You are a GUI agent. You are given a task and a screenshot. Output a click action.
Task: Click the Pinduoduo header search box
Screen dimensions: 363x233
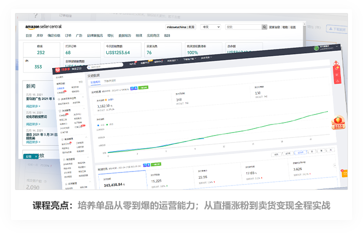[105, 65]
